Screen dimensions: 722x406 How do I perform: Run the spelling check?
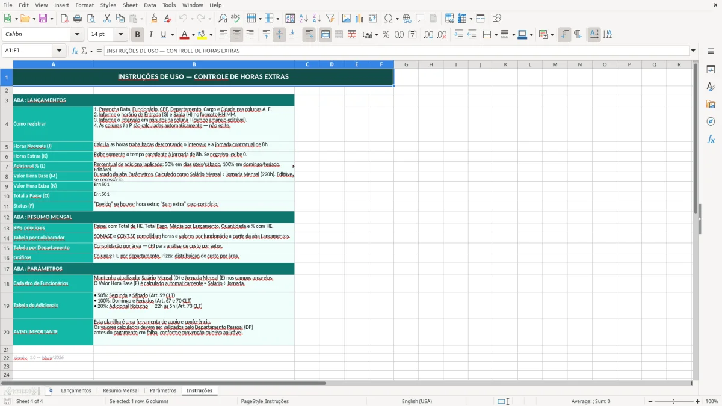235,19
